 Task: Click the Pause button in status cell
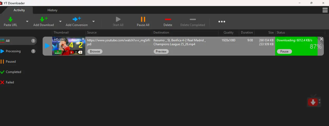click(284, 51)
